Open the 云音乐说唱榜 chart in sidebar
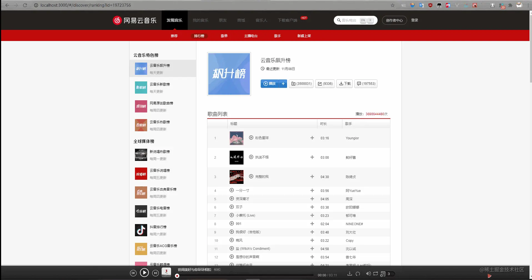The width and height of the screenshot is (532, 280). point(163,174)
